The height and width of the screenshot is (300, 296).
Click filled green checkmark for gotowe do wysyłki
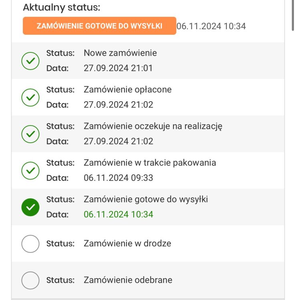[x=30, y=207]
